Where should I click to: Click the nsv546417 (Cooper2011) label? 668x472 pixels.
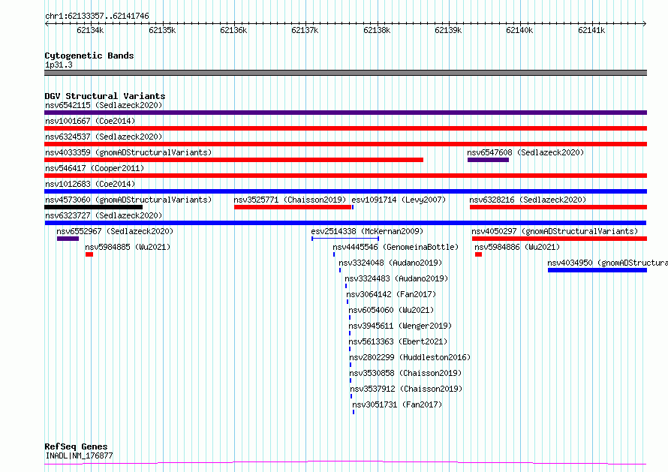pos(95,168)
